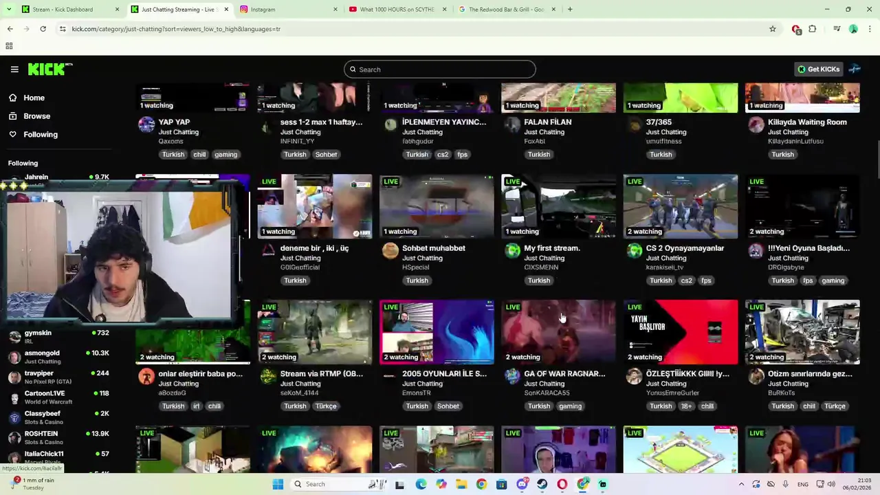Open the CS 2 Oynayamayanlar stream thumbnail

(681, 206)
